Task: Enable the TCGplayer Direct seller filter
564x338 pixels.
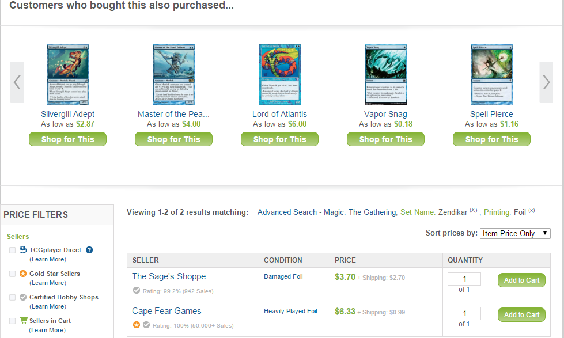Action: (12, 250)
